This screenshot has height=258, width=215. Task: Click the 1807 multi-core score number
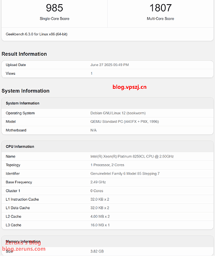[x=160, y=8]
